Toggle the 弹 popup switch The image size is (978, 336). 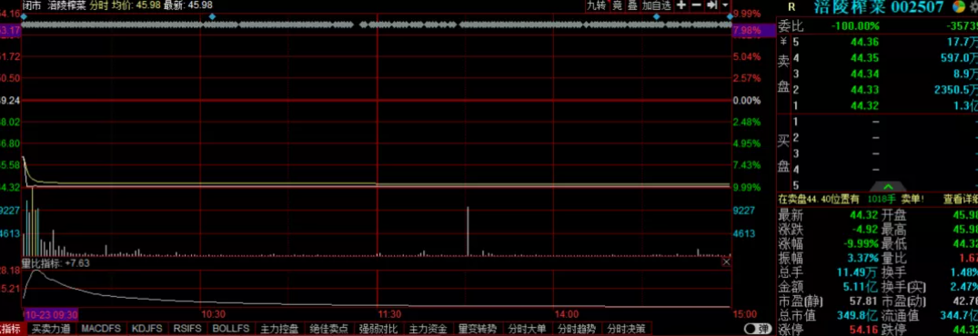[758, 329]
